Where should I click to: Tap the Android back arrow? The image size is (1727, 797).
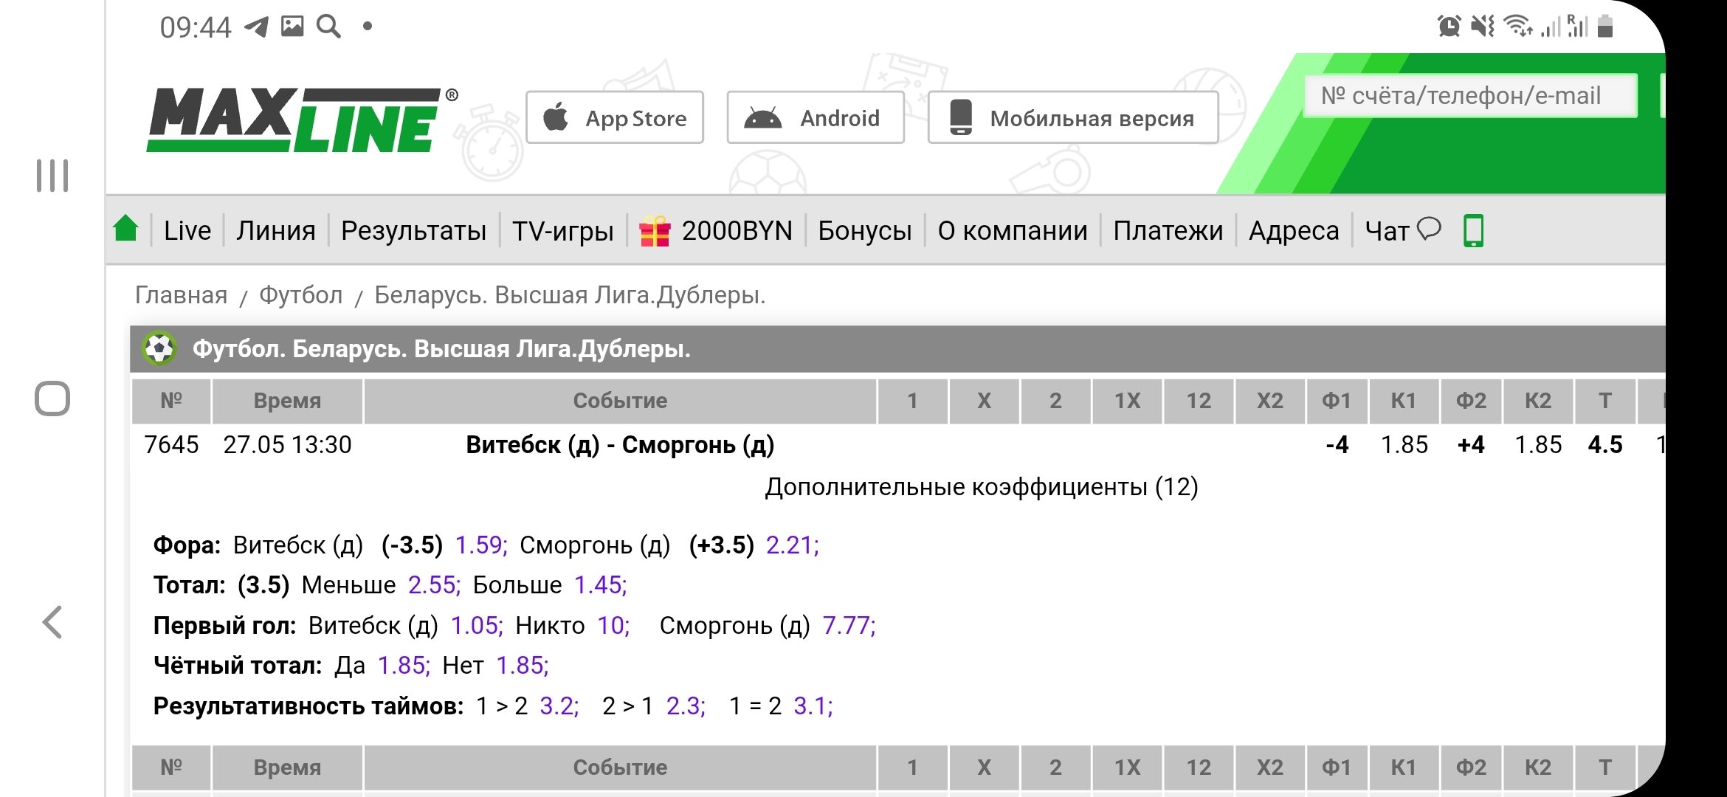pos(52,622)
